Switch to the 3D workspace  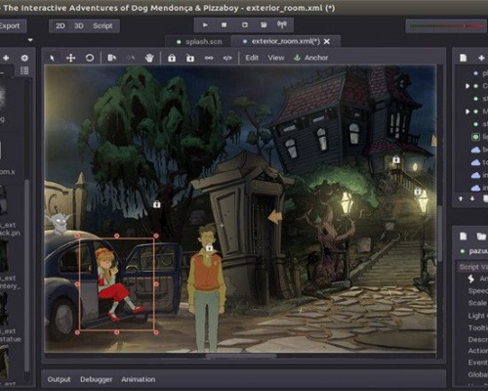79,25
